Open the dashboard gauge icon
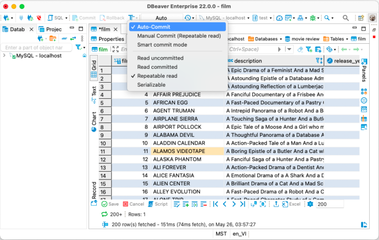The height and width of the screenshot is (240, 379). pyautogui.click(x=279, y=18)
